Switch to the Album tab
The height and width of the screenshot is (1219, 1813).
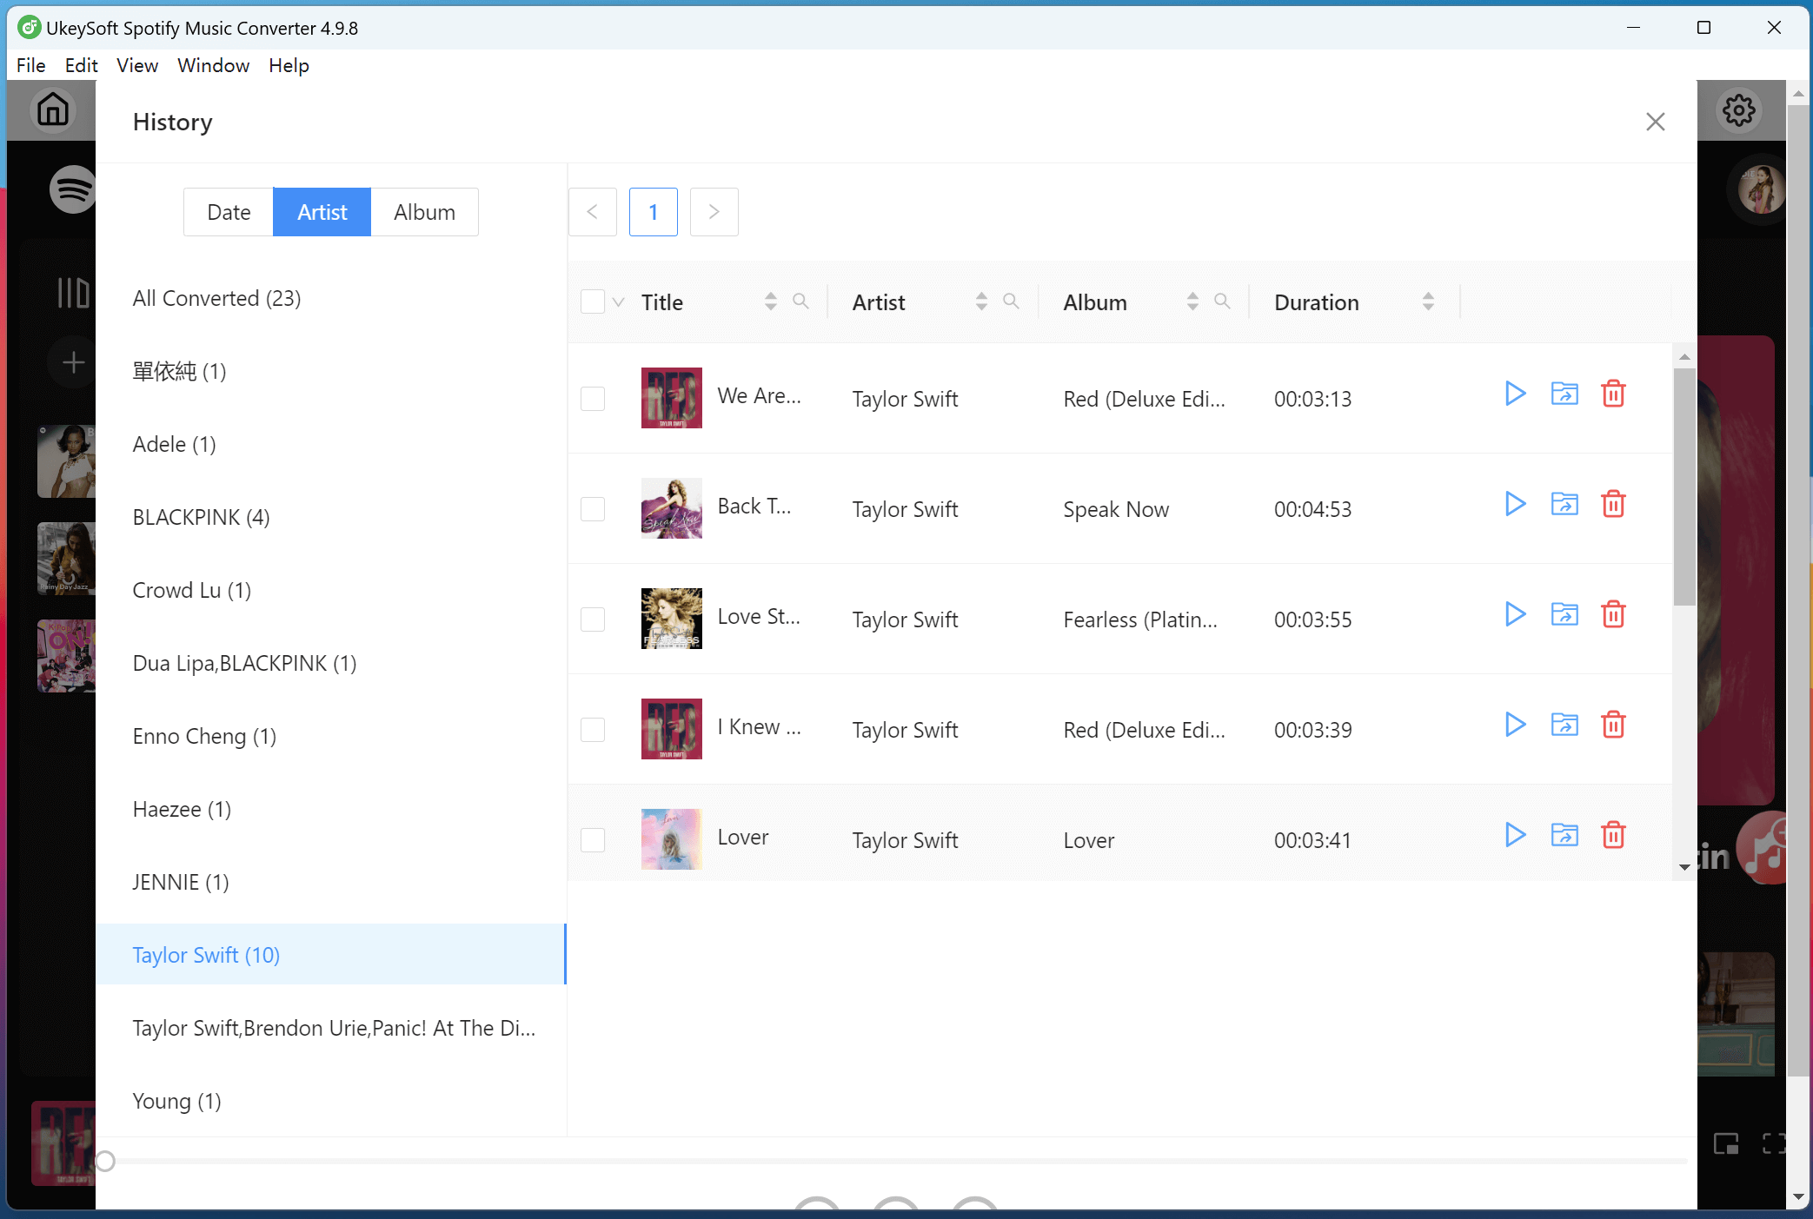coord(425,211)
